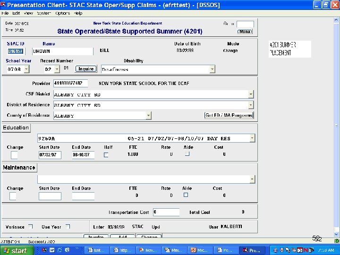The width and height of the screenshot is (340, 255).
Task: Click the Maintenance section button
Action: coord(19,167)
